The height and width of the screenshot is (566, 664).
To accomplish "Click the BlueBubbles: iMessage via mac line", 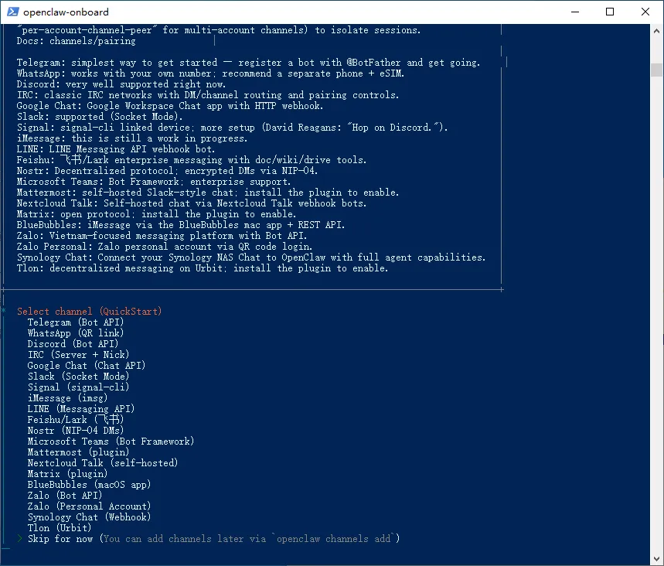I will 181,225.
